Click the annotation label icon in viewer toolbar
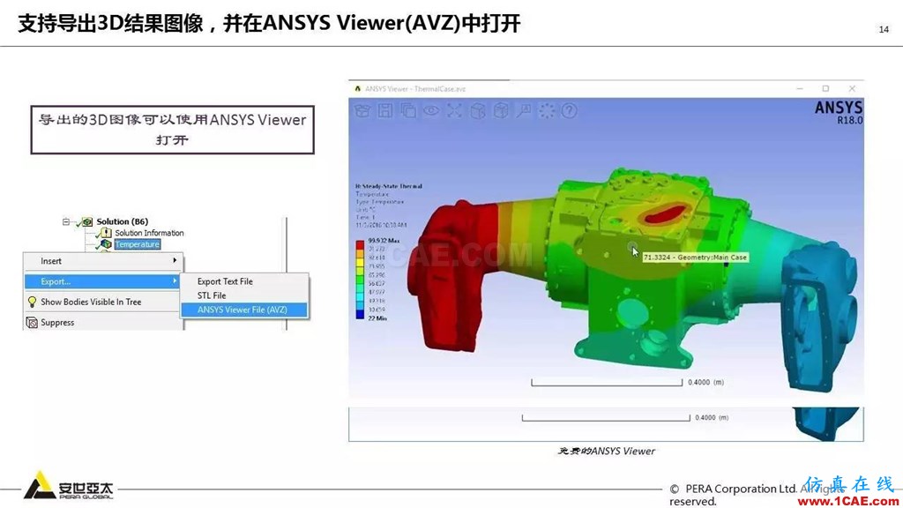903x508 pixels. [524, 110]
